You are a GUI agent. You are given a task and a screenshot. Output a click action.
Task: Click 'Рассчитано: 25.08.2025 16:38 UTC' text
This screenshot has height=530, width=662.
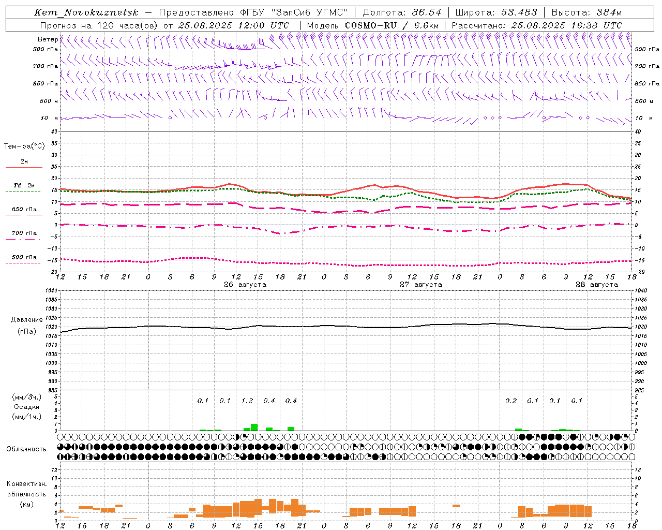click(x=537, y=25)
